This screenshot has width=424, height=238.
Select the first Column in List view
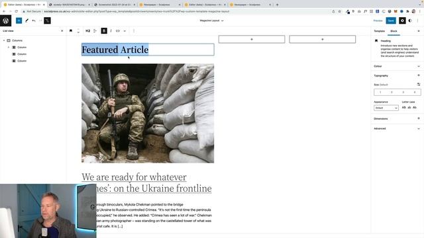coord(22,47)
